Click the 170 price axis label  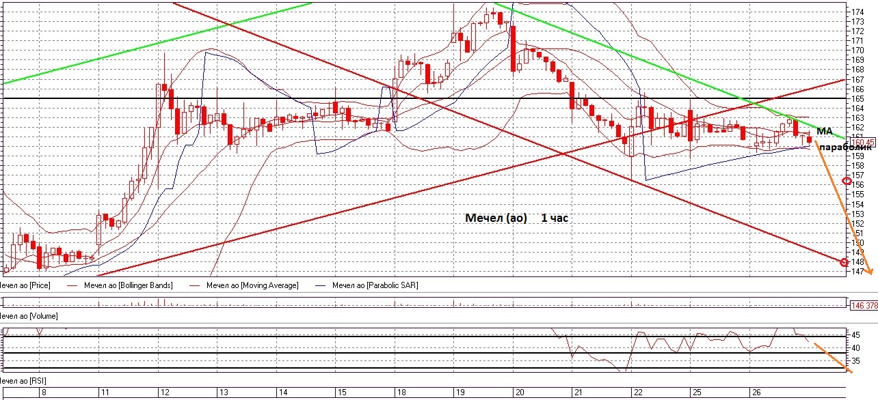(x=858, y=50)
